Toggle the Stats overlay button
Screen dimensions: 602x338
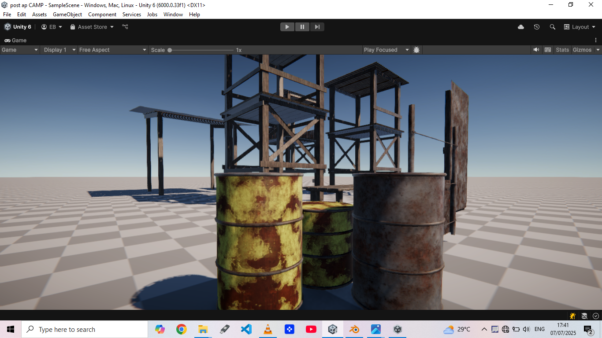(x=562, y=50)
